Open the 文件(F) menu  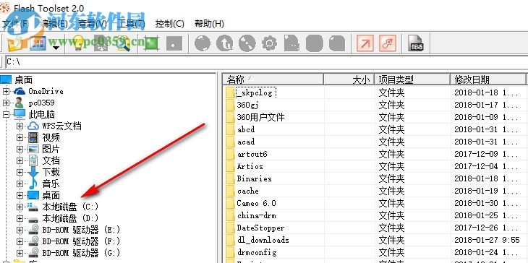point(16,24)
